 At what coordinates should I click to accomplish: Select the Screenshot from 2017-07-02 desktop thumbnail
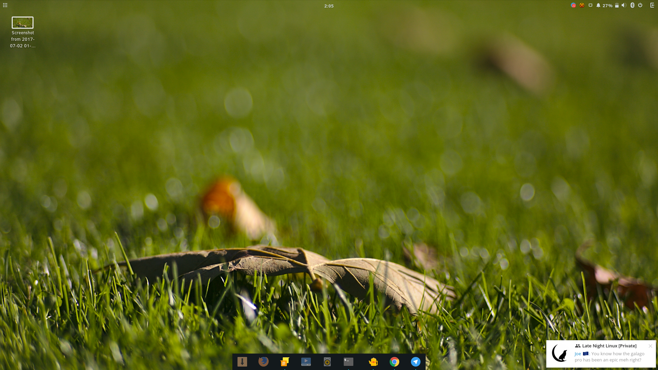(x=23, y=23)
